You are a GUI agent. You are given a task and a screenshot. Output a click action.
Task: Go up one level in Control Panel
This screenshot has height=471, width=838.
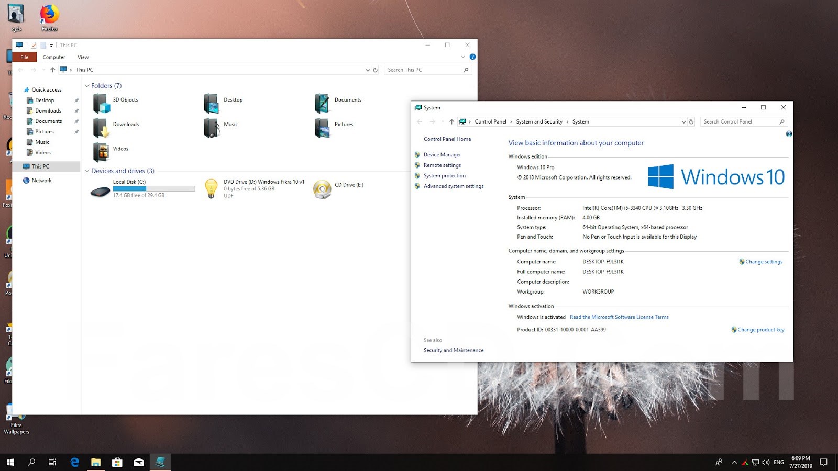click(x=451, y=121)
